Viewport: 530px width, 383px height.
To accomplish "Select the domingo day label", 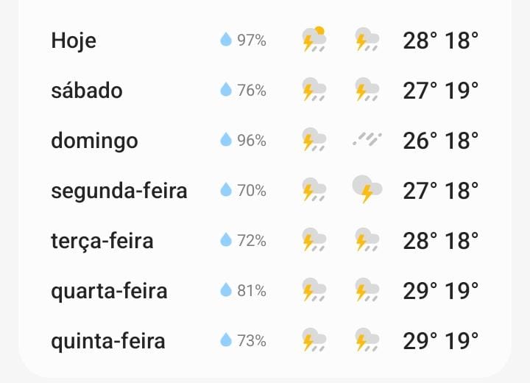I will [94, 141].
